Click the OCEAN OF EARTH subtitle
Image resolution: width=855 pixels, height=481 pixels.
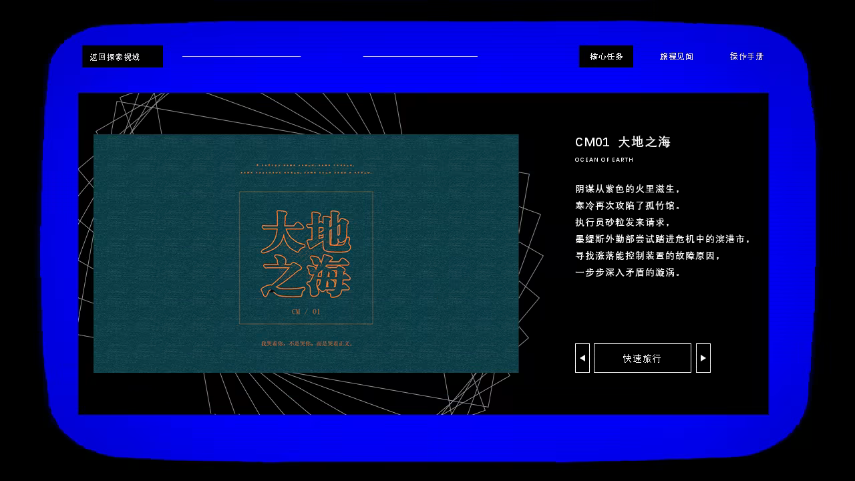(x=604, y=160)
